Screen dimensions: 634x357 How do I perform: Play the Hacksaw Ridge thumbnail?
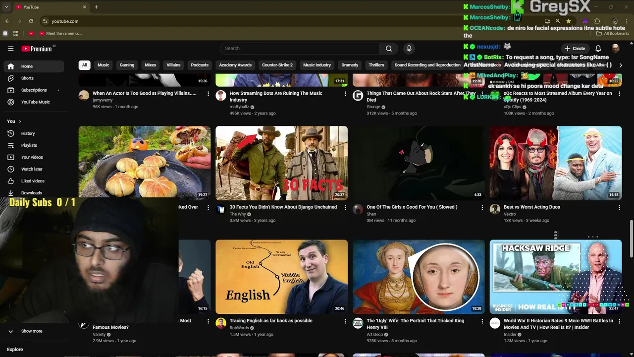click(556, 277)
